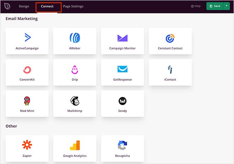Select the AWeber integration icon
The width and height of the screenshot is (234, 164).
(75, 37)
